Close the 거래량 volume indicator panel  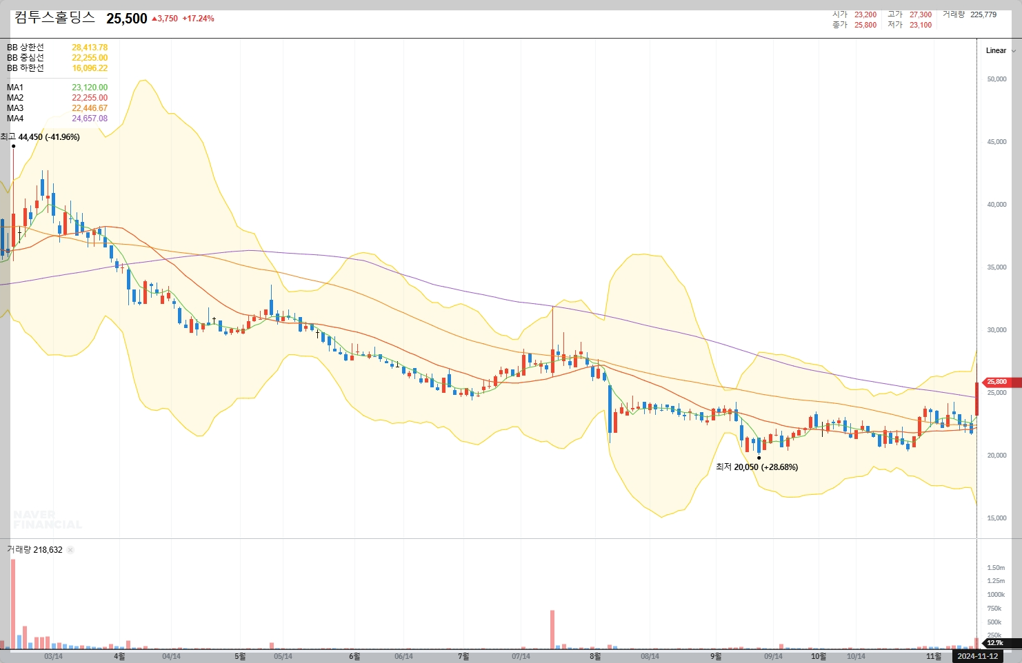[70, 550]
